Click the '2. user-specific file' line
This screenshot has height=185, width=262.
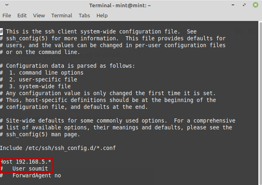(42, 79)
